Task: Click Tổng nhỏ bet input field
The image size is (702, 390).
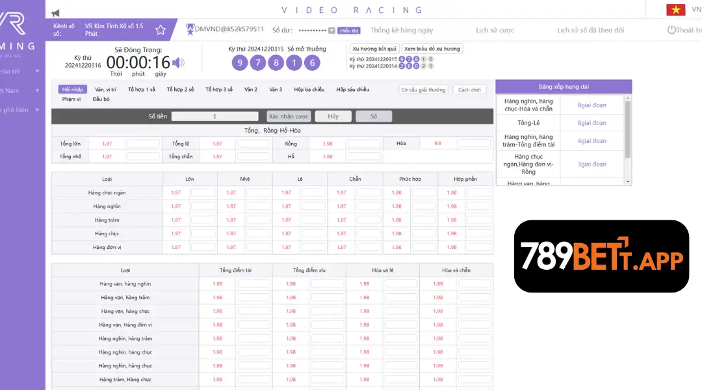Action: [143, 157]
